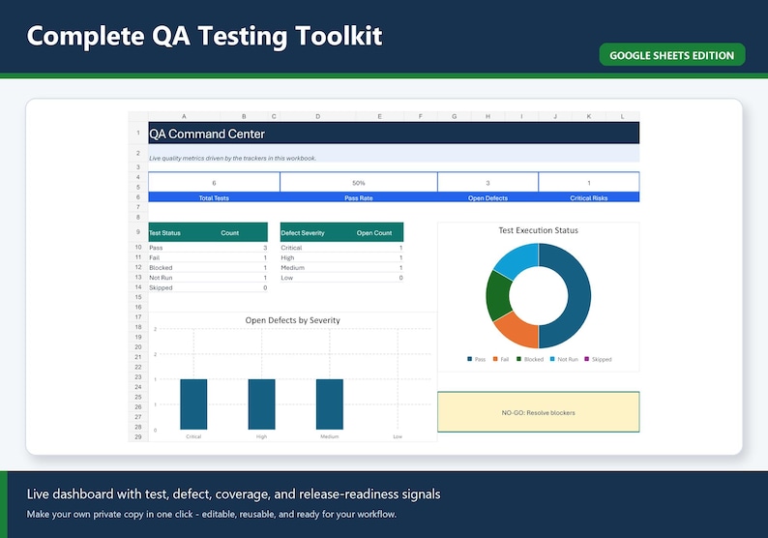Click the green Blocked donut segment
The image size is (768, 538).
tap(498, 295)
